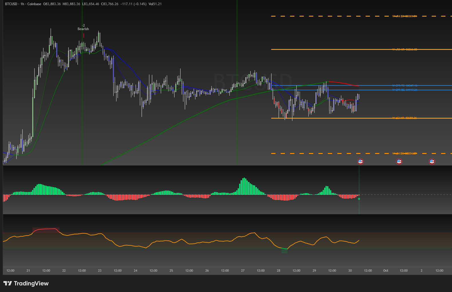Click the '22' date label on time axis
452x292 pixels.
point(64,271)
